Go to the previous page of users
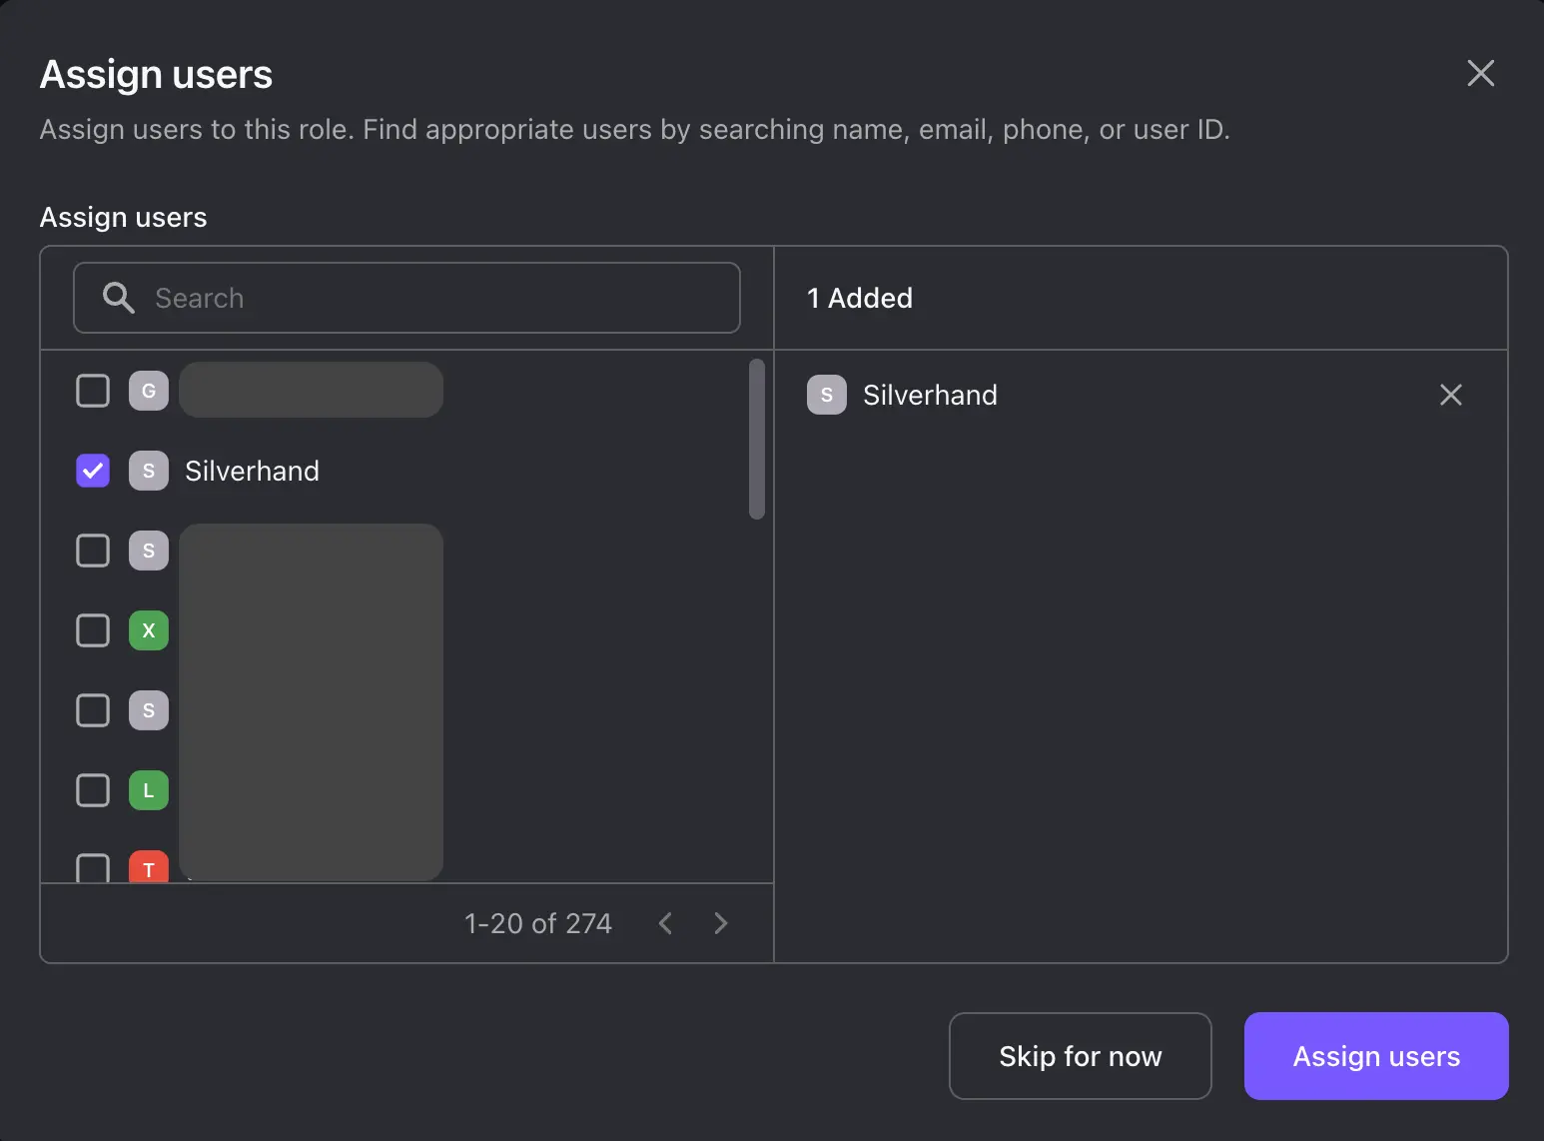This screenshot has height=1141, width=1544. [x=665, y=923]
